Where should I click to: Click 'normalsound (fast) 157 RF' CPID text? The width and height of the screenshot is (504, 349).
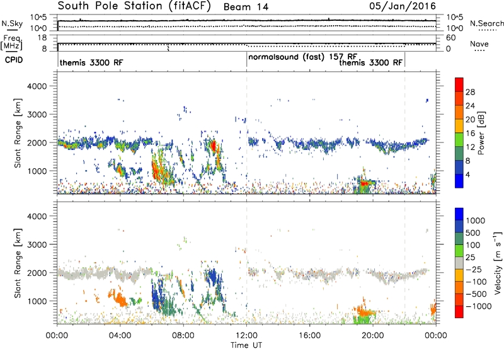coord(303,57)
